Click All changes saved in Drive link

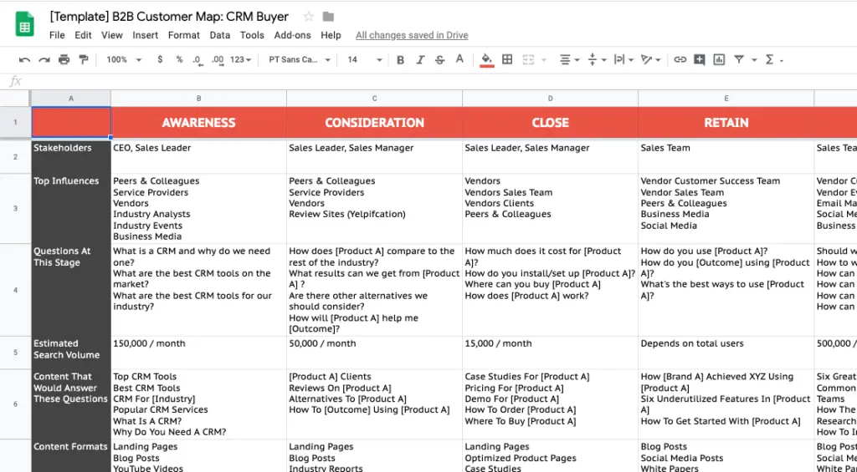pyautogui.click(x=412, y=35)
